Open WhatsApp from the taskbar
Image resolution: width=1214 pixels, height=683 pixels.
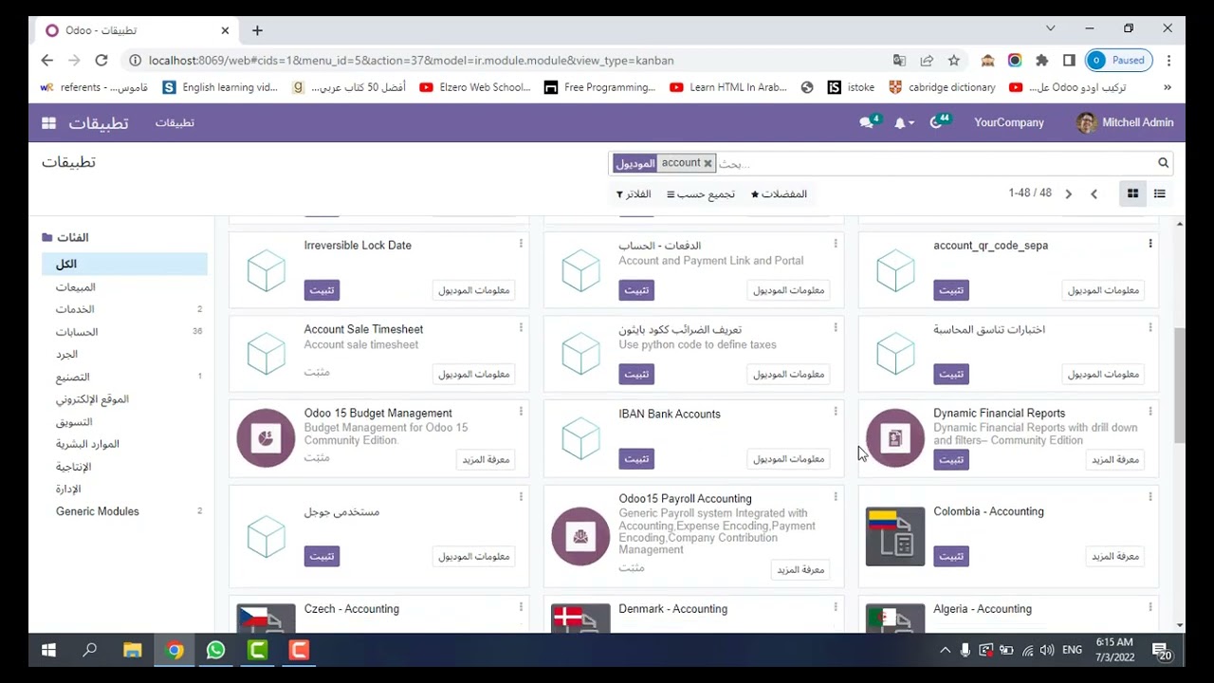pyautogui.click(x=215, y=651)
